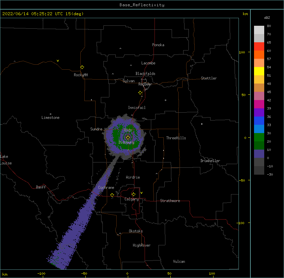
Task: Click the Airdrie city label
Action: 133,177
